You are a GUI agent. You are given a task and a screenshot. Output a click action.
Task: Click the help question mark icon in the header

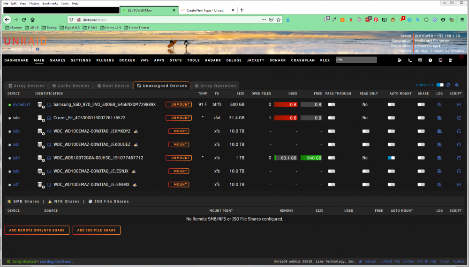[x=430, y=60]
